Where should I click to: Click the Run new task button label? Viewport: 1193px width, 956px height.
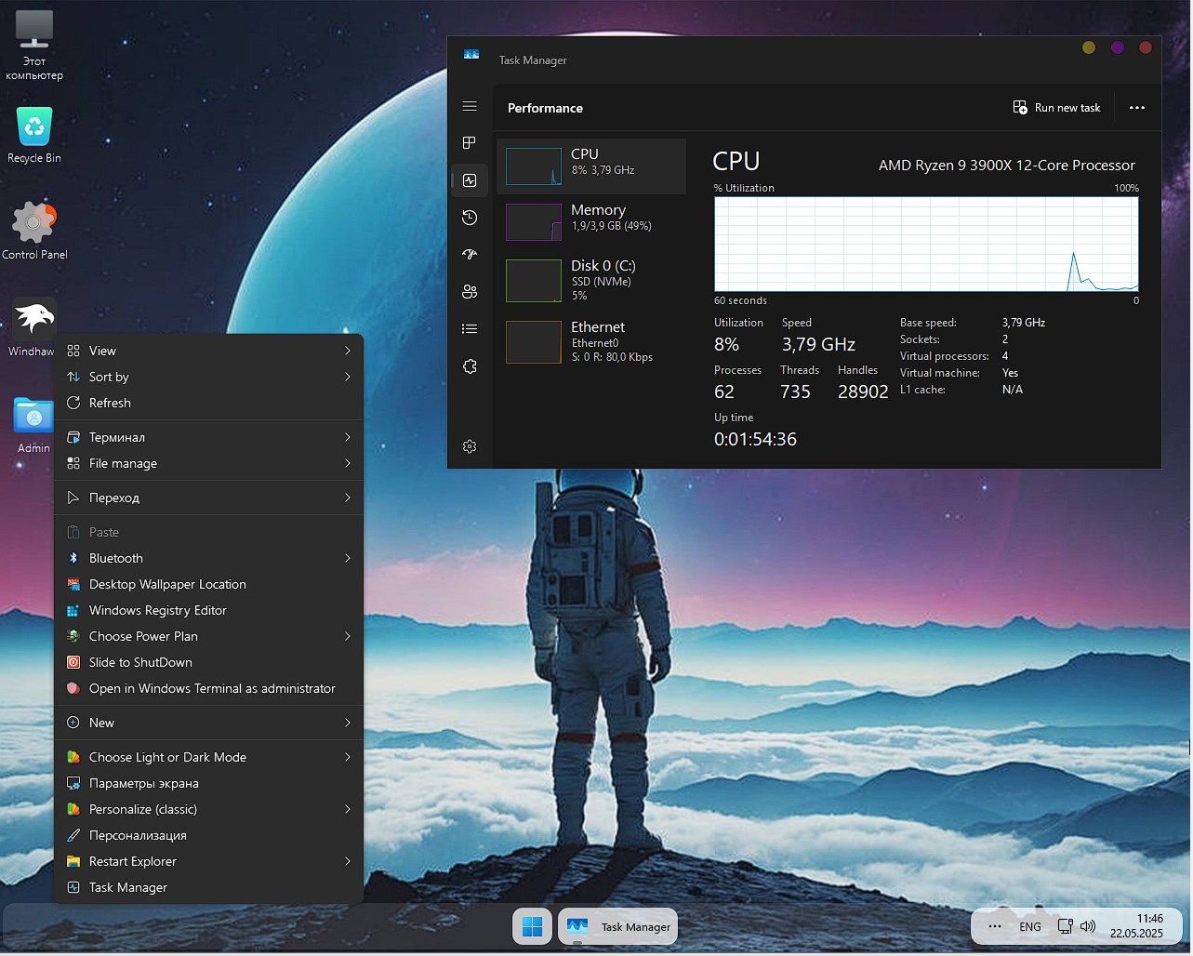[1067, 108]
